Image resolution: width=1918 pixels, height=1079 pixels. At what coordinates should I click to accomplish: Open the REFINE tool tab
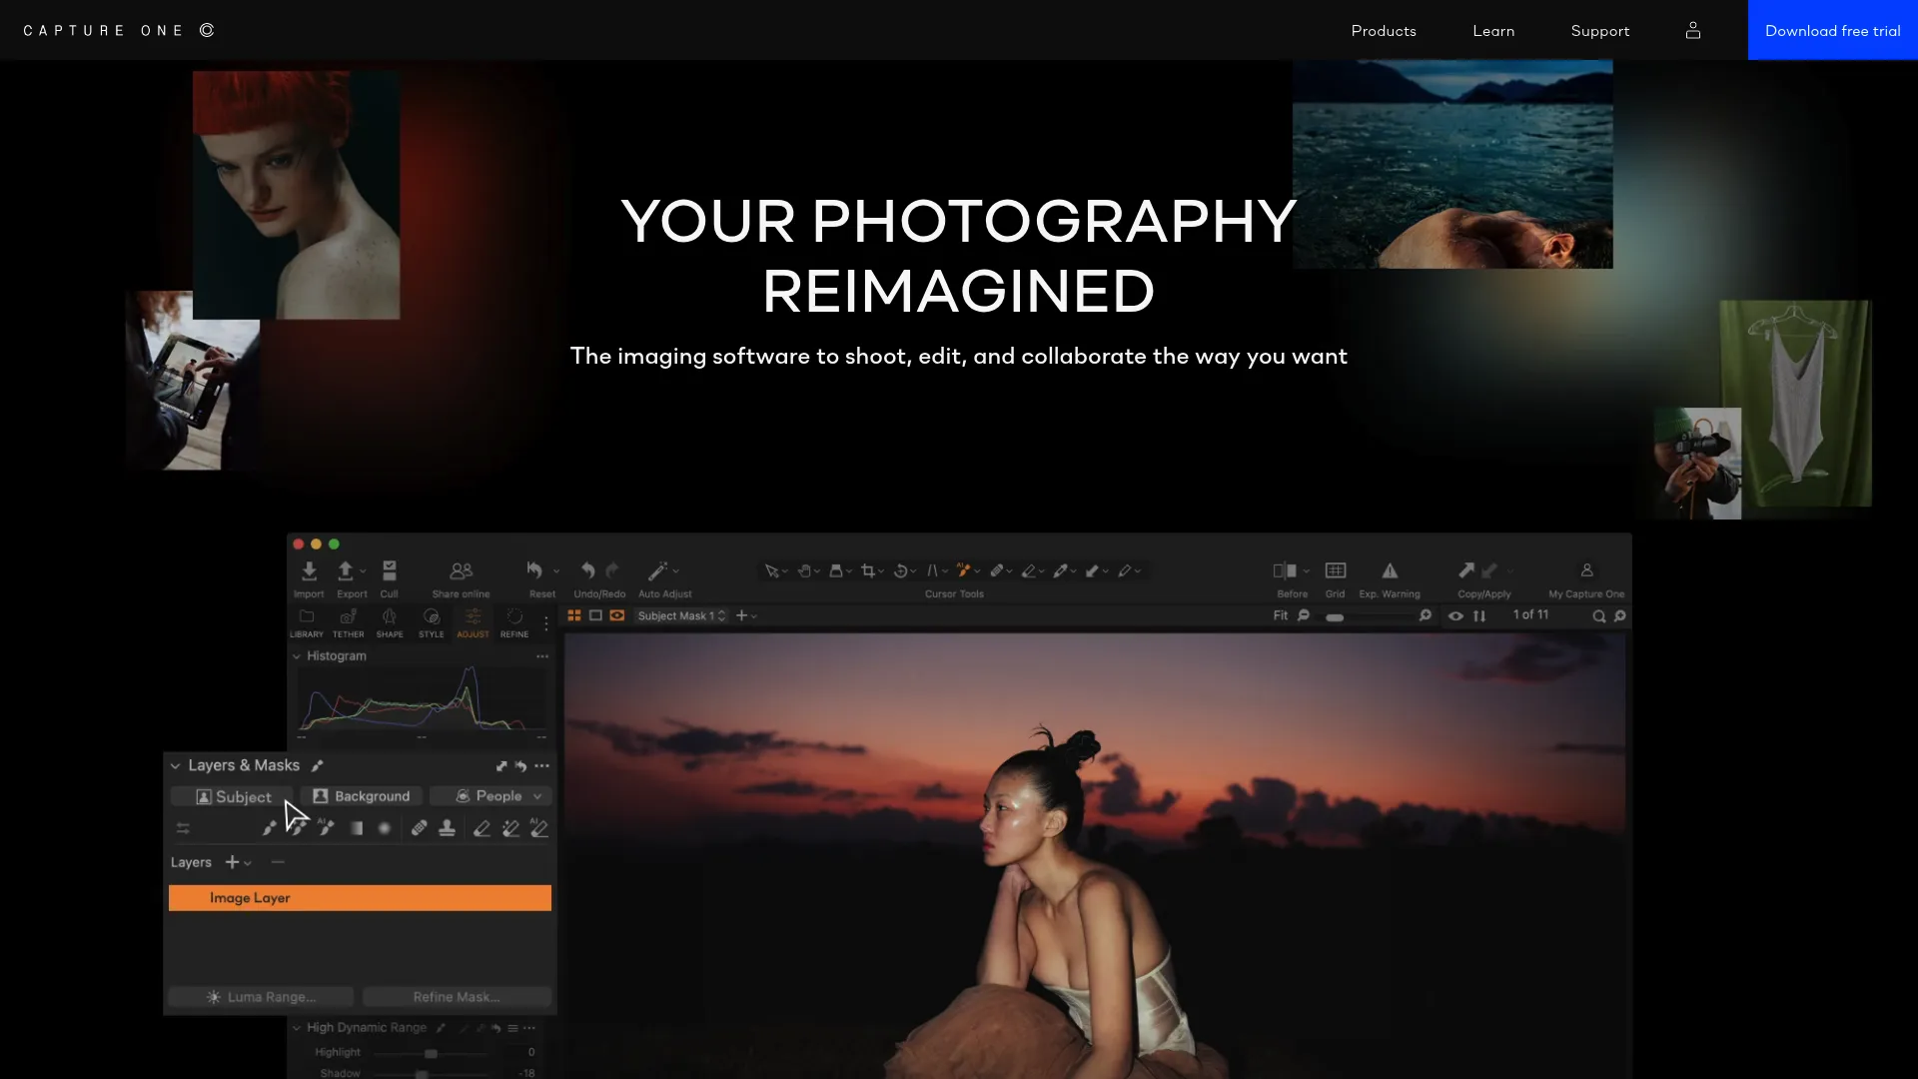click(x=514, y=622)
